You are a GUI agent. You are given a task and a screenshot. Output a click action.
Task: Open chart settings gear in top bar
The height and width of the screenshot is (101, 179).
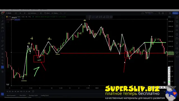[x=163, y=13]
